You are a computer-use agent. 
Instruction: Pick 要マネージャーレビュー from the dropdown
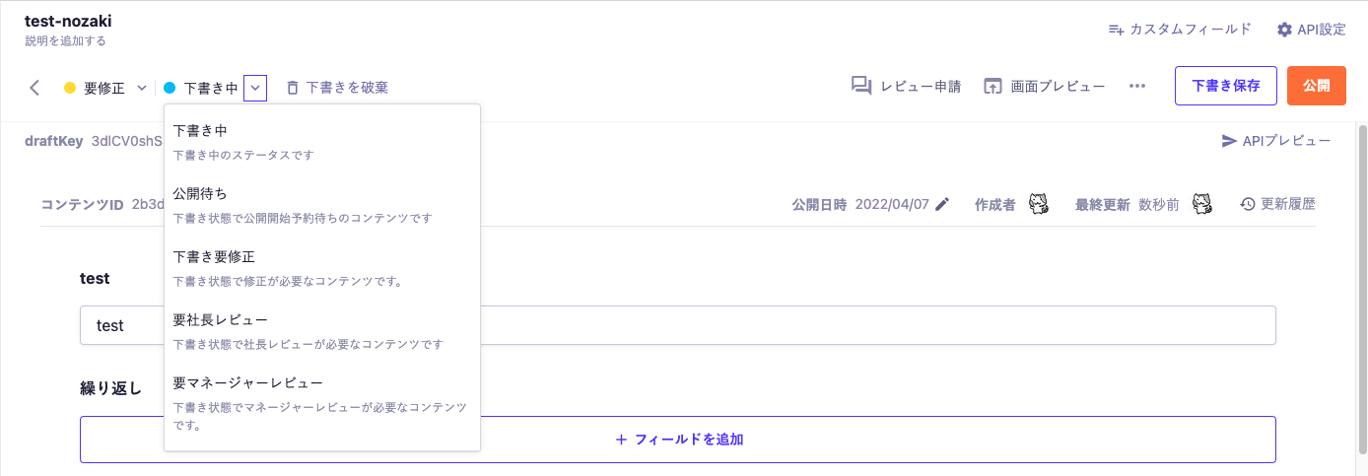(247, 382)
